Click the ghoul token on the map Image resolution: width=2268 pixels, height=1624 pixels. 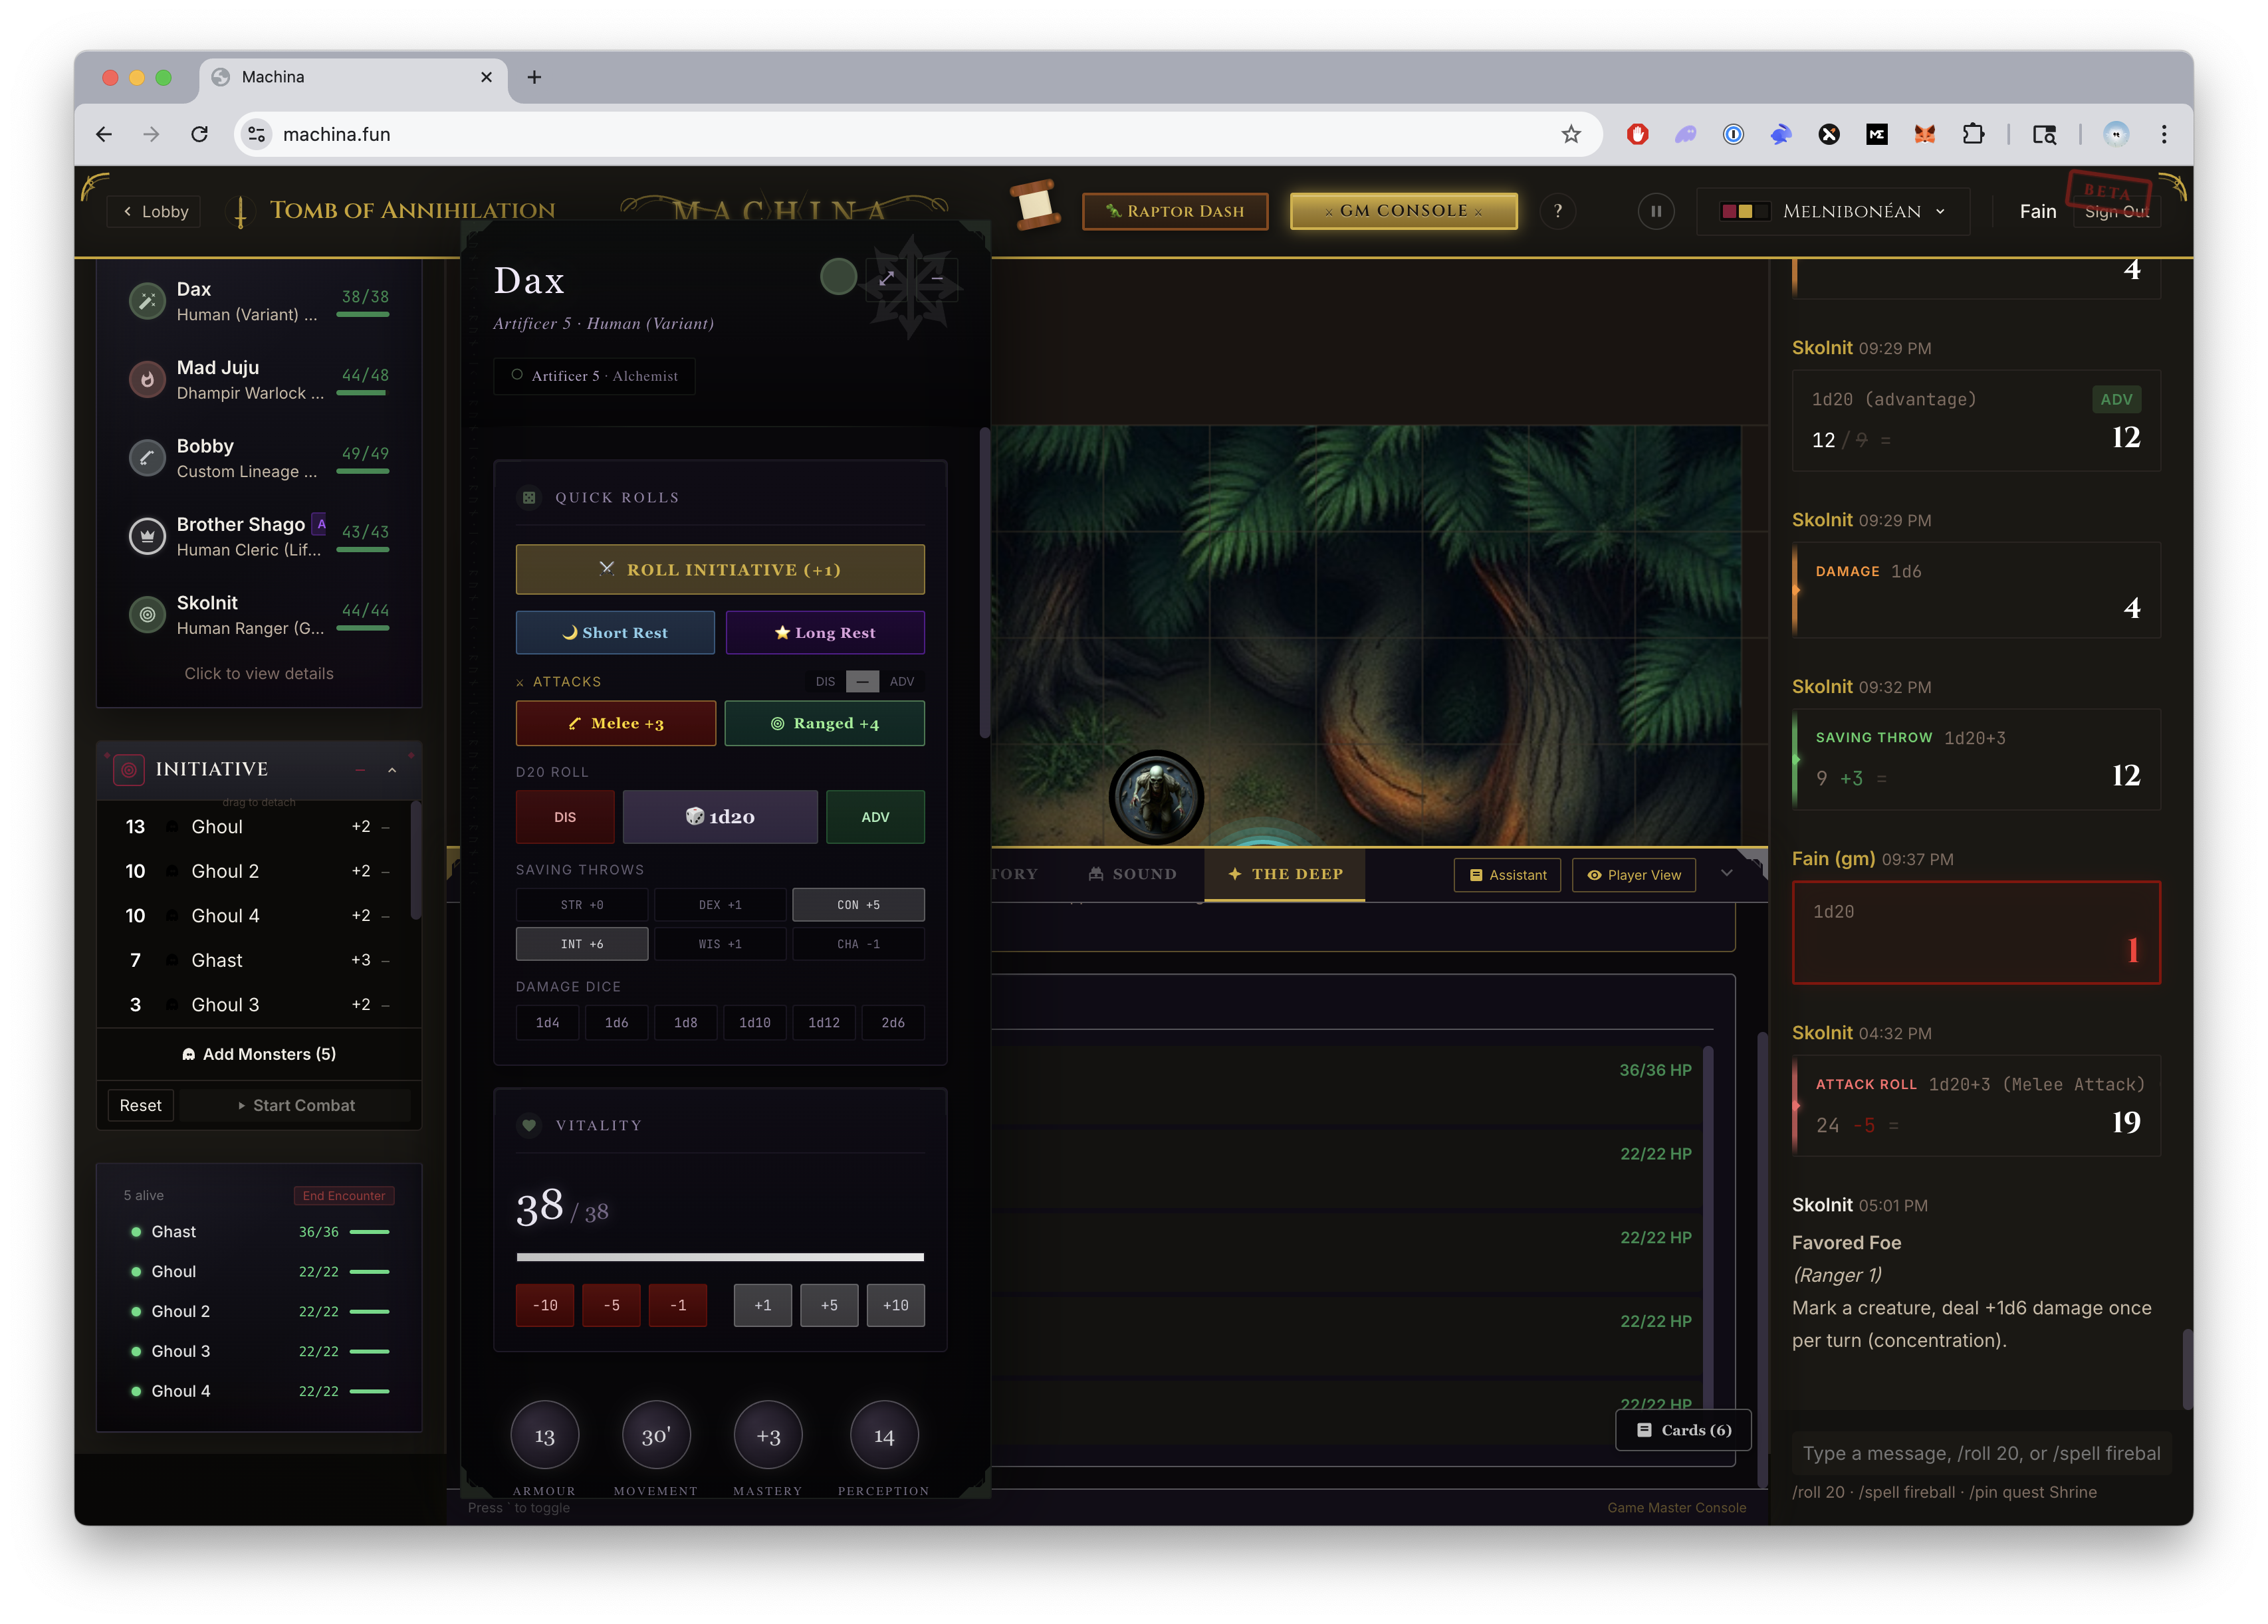point(1156,799)
